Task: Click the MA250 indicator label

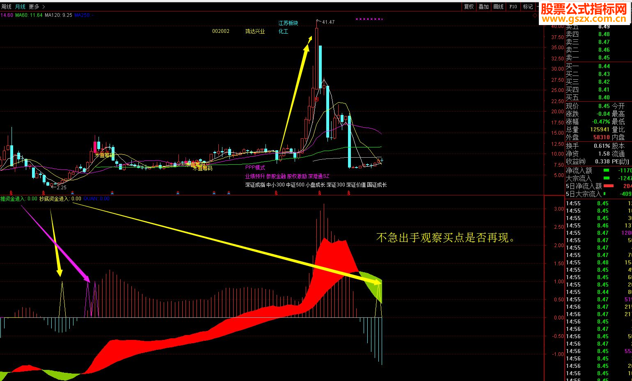Action: point(84,15)
